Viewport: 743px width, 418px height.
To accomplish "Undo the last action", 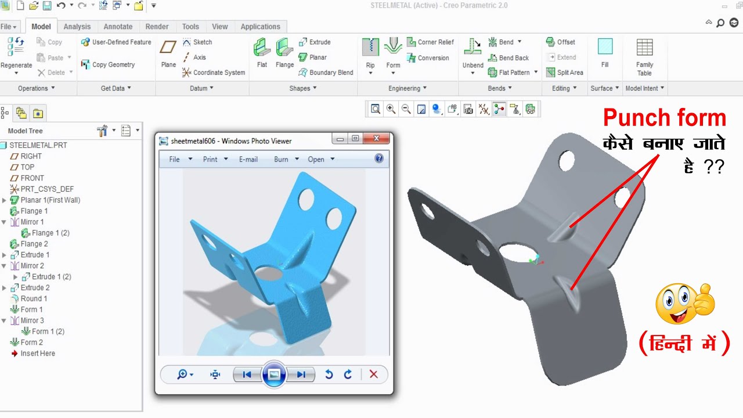I will click(60, 6).
